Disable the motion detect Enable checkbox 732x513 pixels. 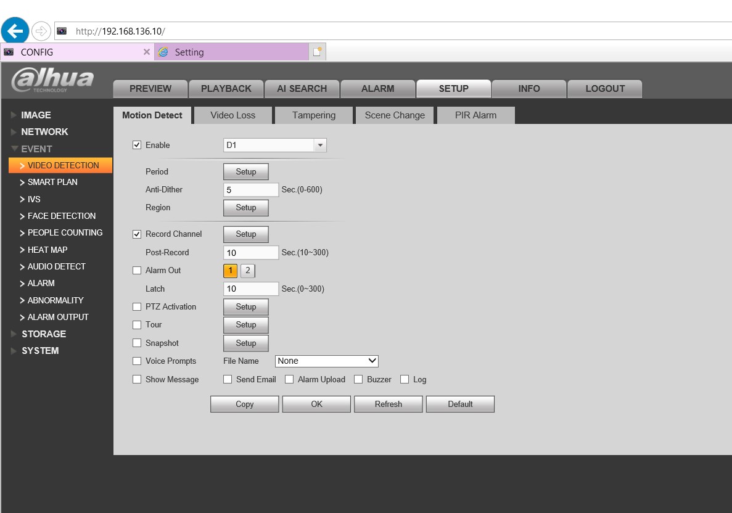point(137,146)
